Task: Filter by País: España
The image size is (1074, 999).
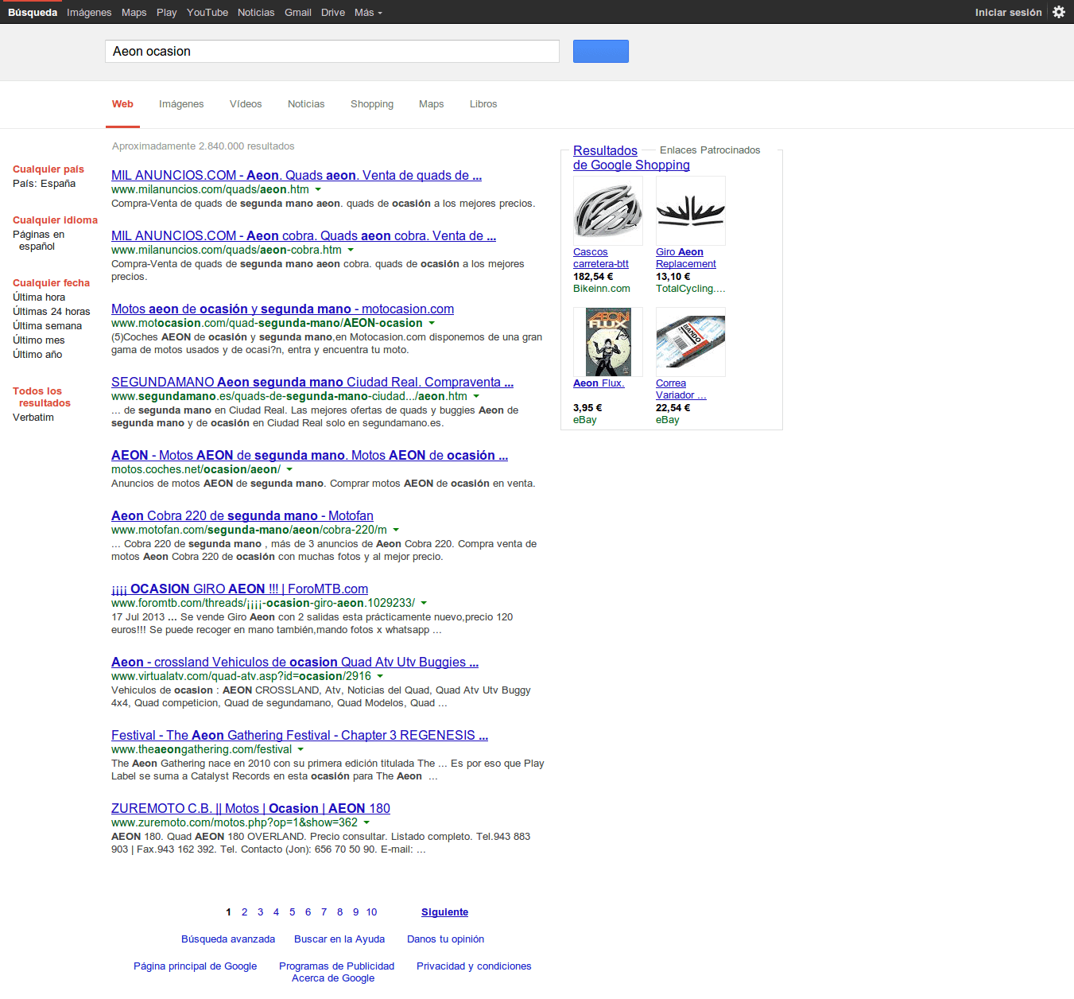Action: tap(45, 184)
